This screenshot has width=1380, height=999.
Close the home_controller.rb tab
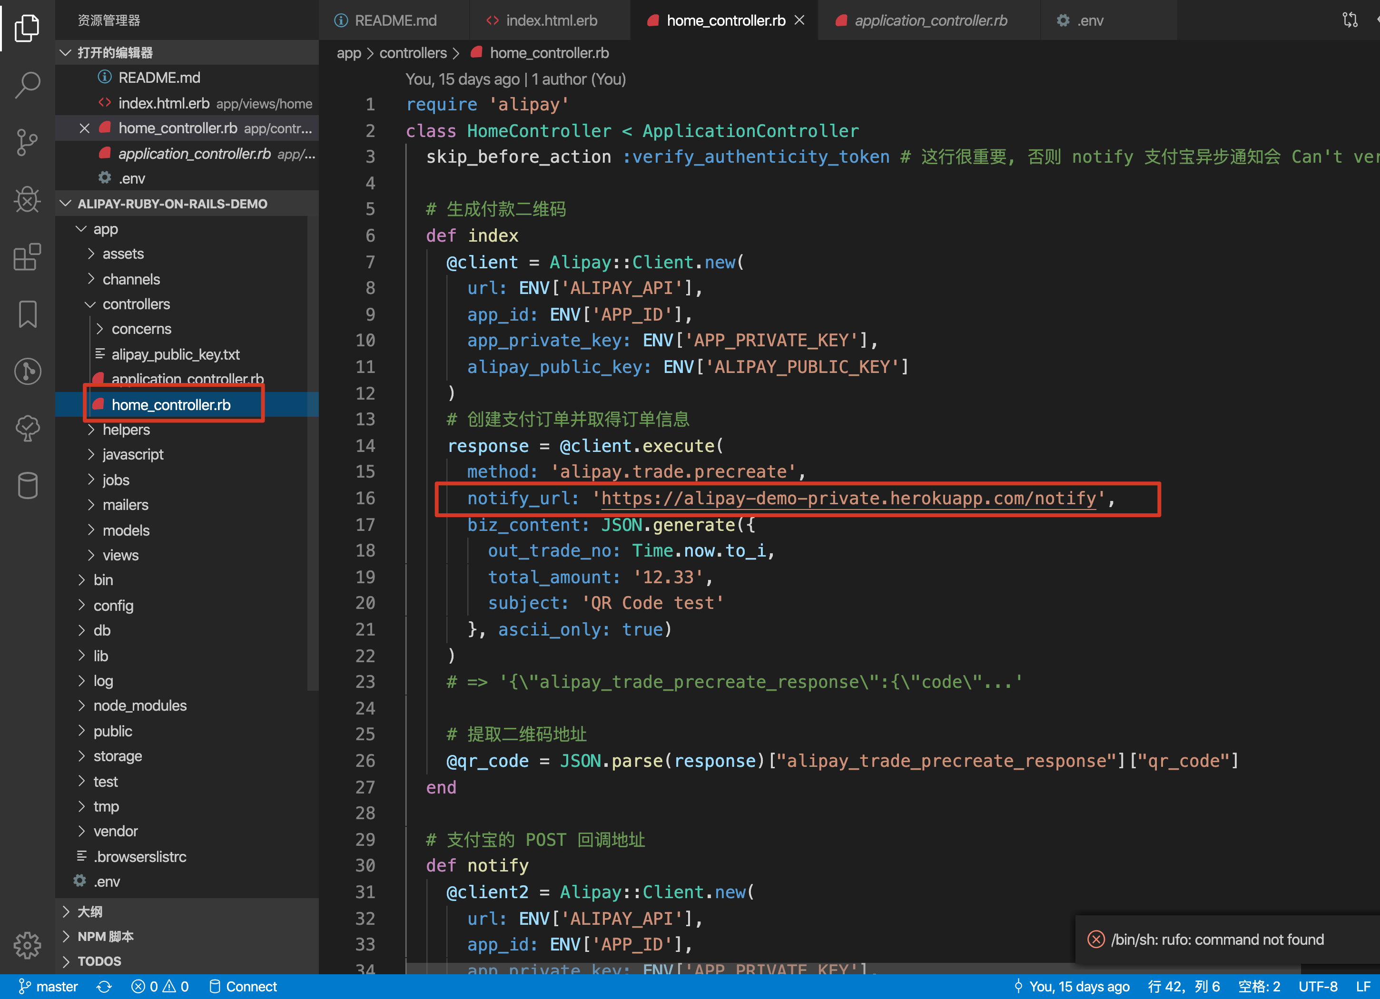coord(799,20)
